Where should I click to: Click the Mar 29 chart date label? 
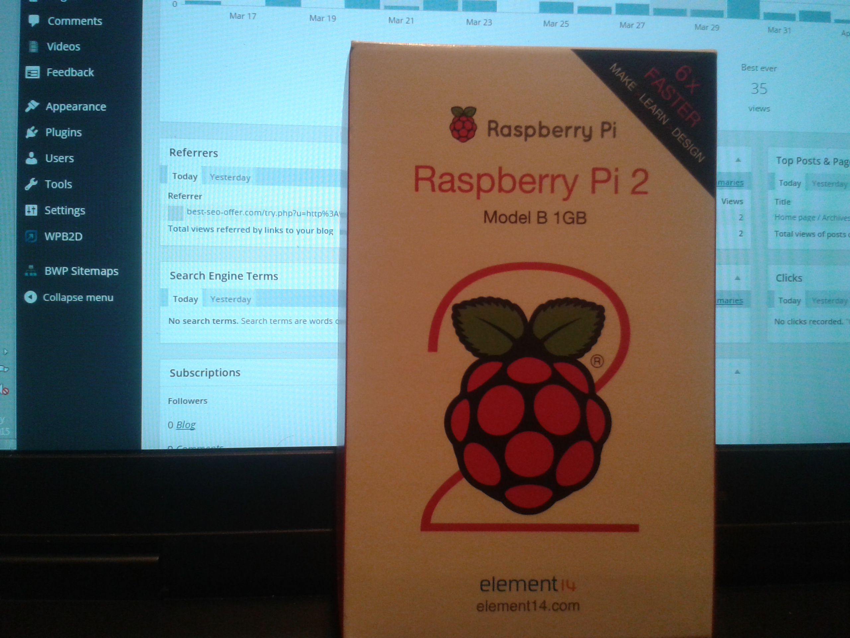pyautogui.click(x=707, y=27)
